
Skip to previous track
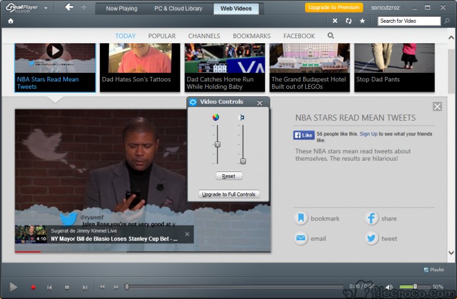49,288
